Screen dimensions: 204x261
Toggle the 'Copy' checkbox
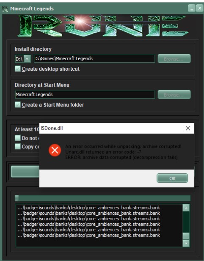click(x=18, y=147)
